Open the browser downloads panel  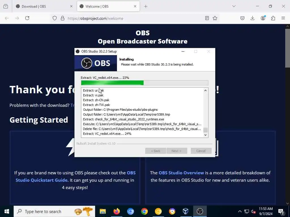(x=252, y=18)
